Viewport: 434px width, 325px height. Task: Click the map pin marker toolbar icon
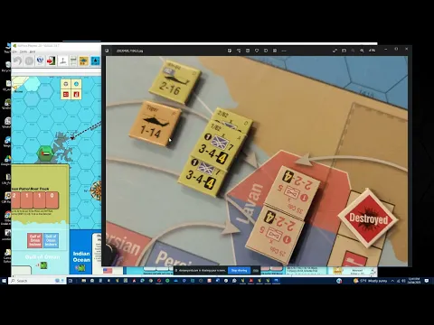[x=62, y=61]
